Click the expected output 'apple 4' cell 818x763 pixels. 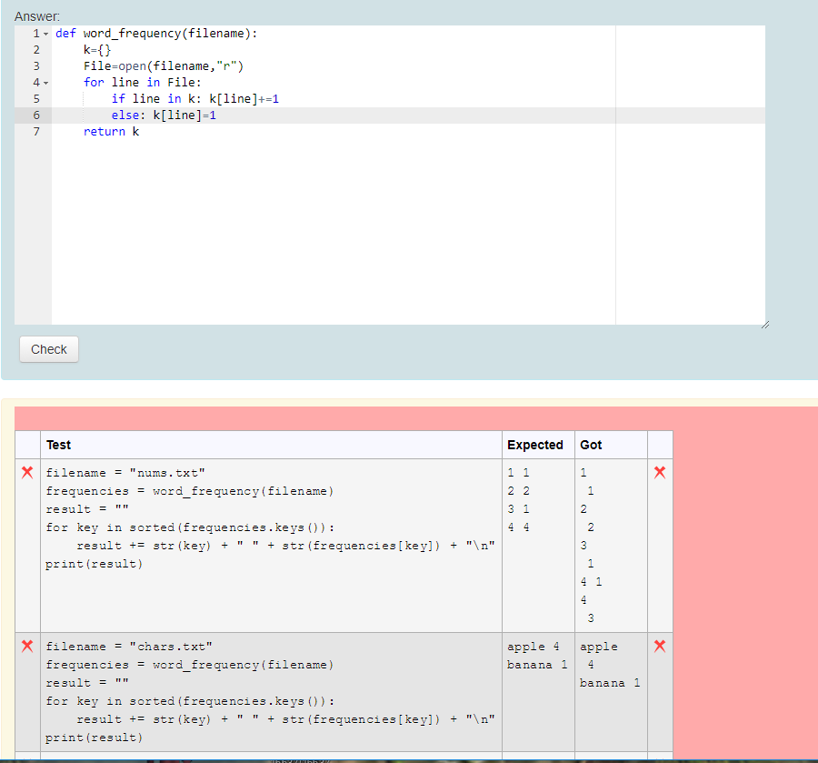point(534,647)
